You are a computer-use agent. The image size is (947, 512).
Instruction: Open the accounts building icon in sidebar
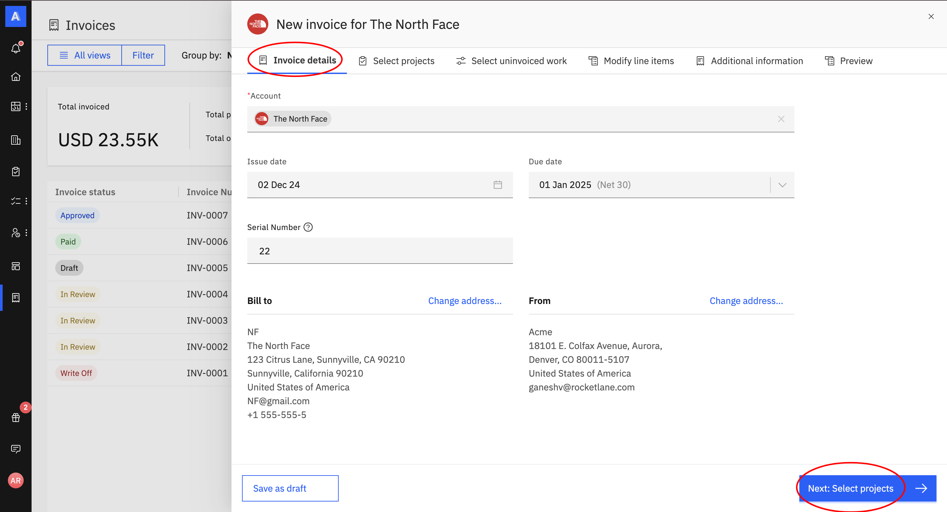pyautogui.click(x=16, y=140)
